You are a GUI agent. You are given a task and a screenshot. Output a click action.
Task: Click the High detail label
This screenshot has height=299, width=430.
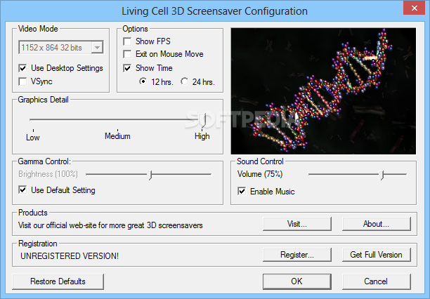pyautogui.click(x=202, y=136)
